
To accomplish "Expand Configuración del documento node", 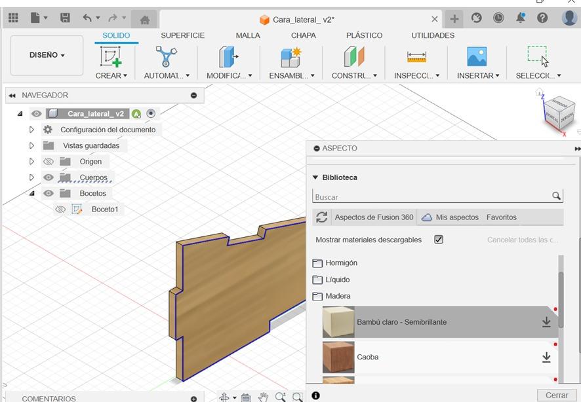I will (31, 130).
